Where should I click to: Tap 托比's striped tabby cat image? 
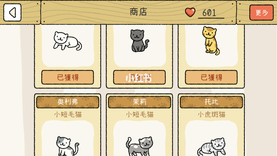pyautogui.click(x=211, y=147)
